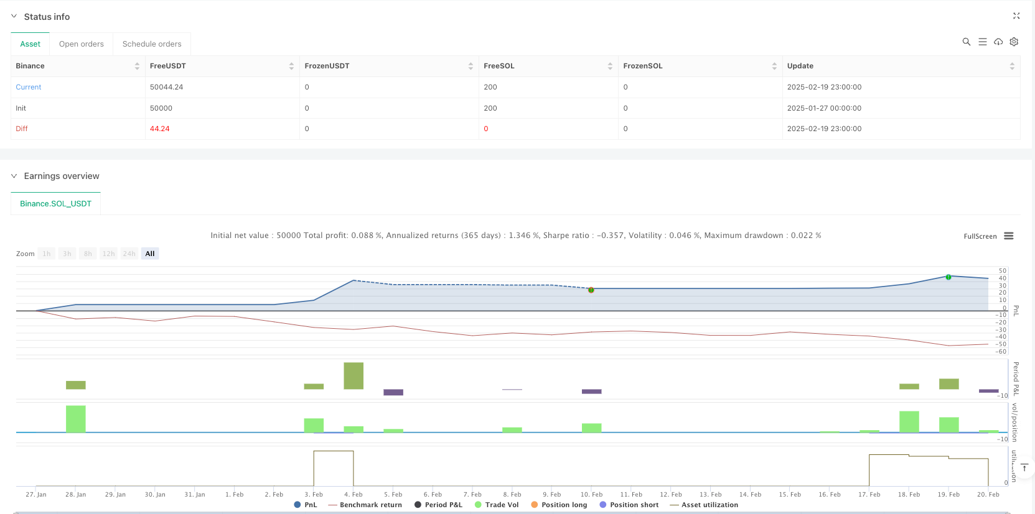1035x514 pixels.
Task: Collapse the Status info section
Action: point(14,17)
